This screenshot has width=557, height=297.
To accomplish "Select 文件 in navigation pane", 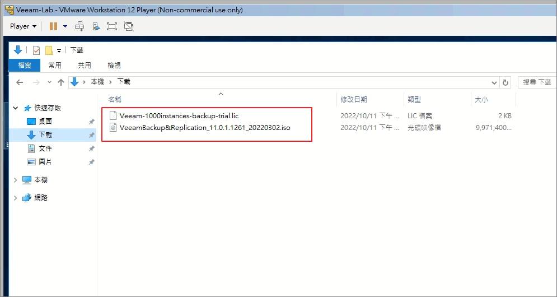I will [x=45, y=148].
